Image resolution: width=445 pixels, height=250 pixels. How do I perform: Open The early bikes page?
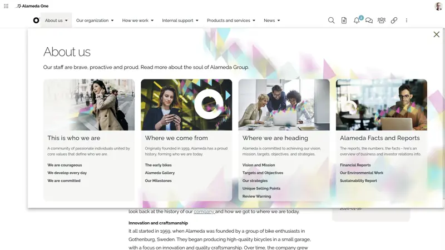[159, 165]
